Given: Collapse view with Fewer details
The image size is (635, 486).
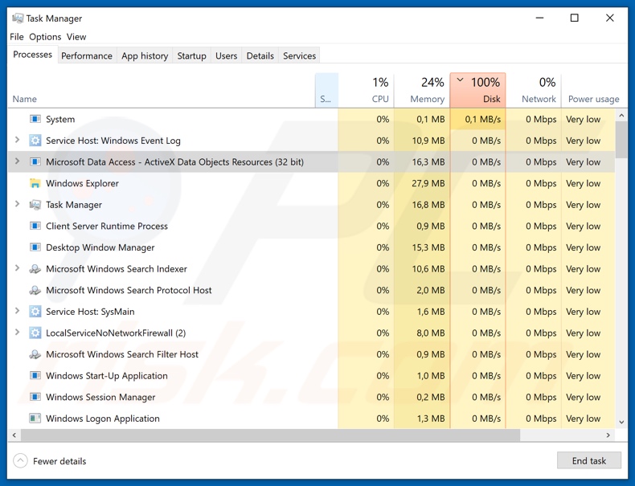Looking at the screenshot, I should [x=50, y=461].
